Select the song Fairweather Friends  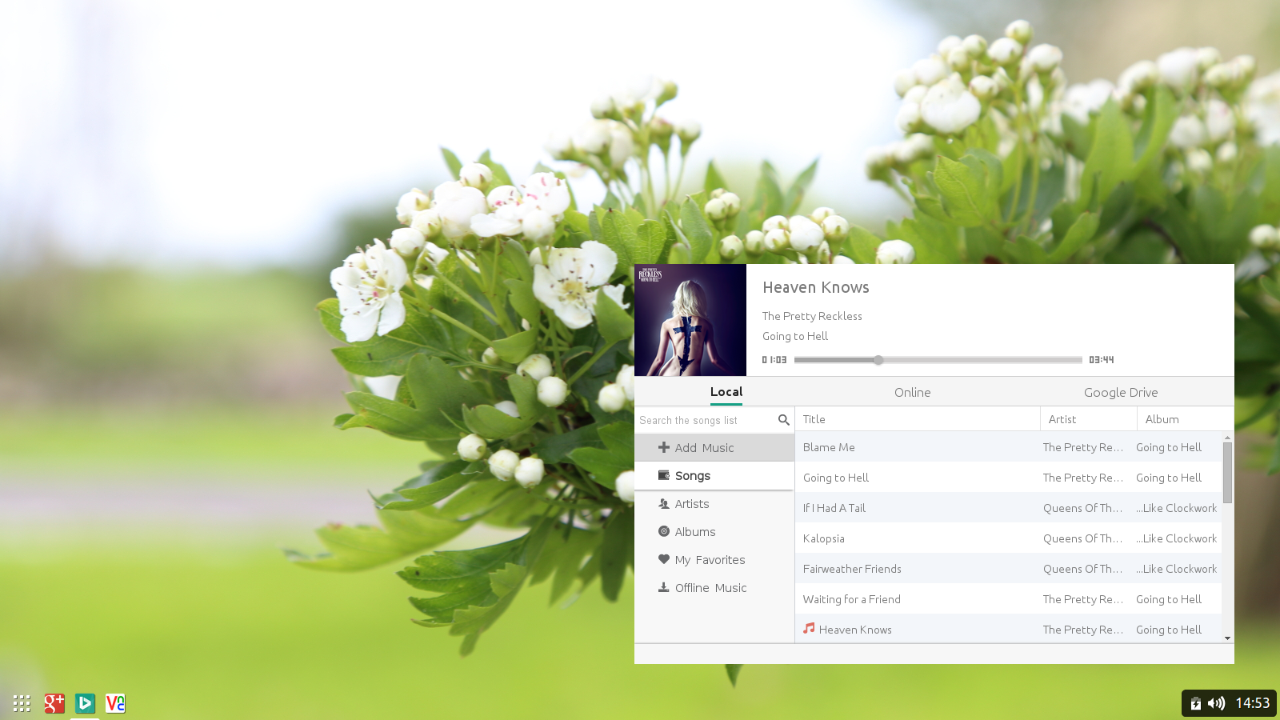pyautogui.click(x=852, y=569)
